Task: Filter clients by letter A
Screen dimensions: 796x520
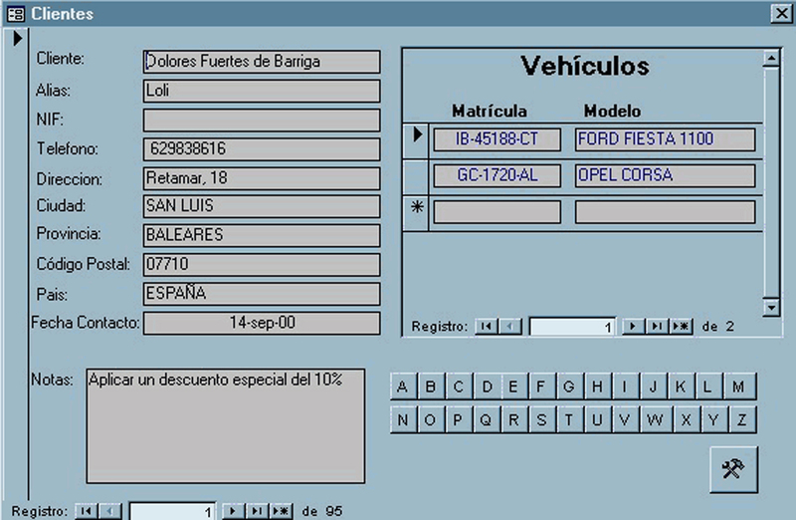Action: (x=403, y=387)
